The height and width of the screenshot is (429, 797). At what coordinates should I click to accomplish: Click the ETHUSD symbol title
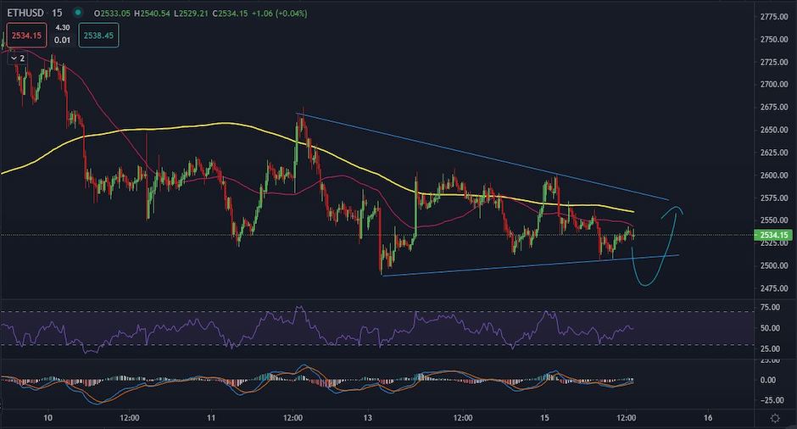pos(25,13)
